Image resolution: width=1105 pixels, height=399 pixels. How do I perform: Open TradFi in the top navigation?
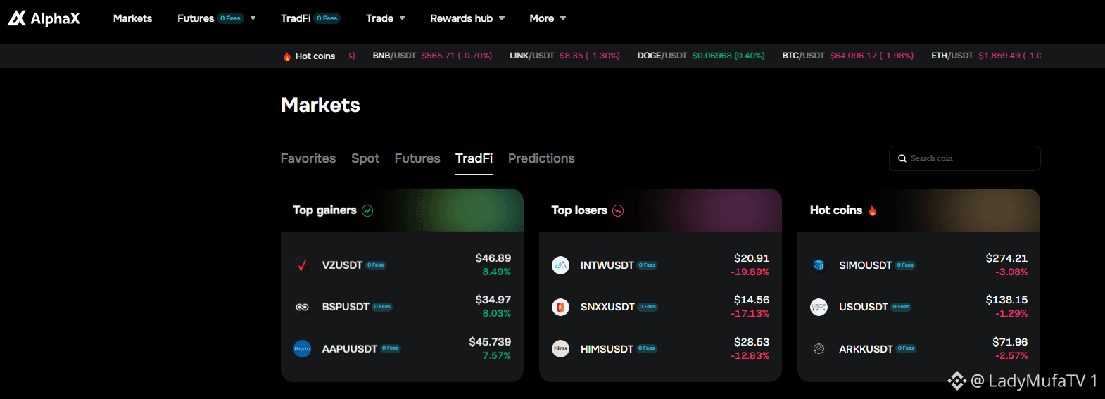tap(296, 18)
